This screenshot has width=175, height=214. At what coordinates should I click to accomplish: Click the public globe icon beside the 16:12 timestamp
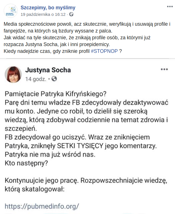tap(71, 14)
